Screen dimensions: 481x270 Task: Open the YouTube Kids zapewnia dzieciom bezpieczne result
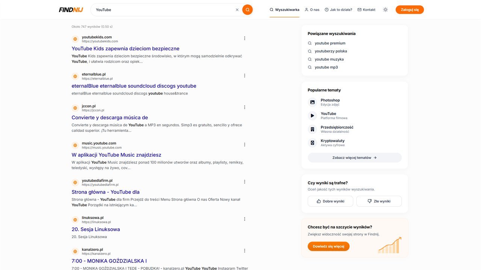(x=126, y=49)
